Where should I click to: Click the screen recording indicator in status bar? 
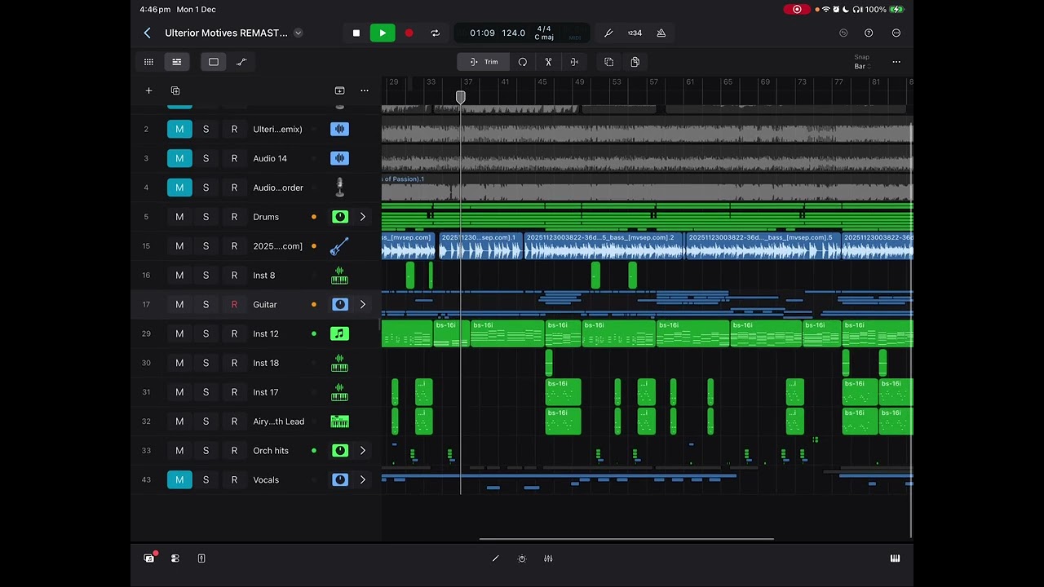[x=797, y=10]
